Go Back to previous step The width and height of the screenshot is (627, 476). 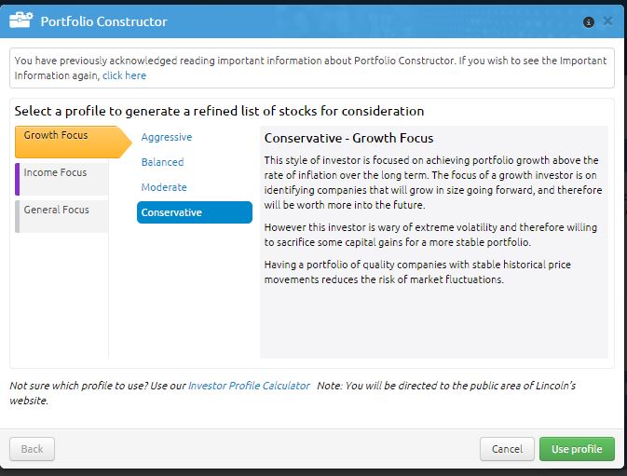click(32, 449)
